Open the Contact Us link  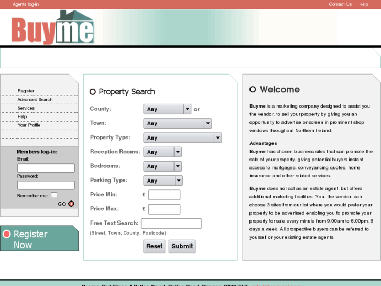pyautogui.click(x=340, y=4)
